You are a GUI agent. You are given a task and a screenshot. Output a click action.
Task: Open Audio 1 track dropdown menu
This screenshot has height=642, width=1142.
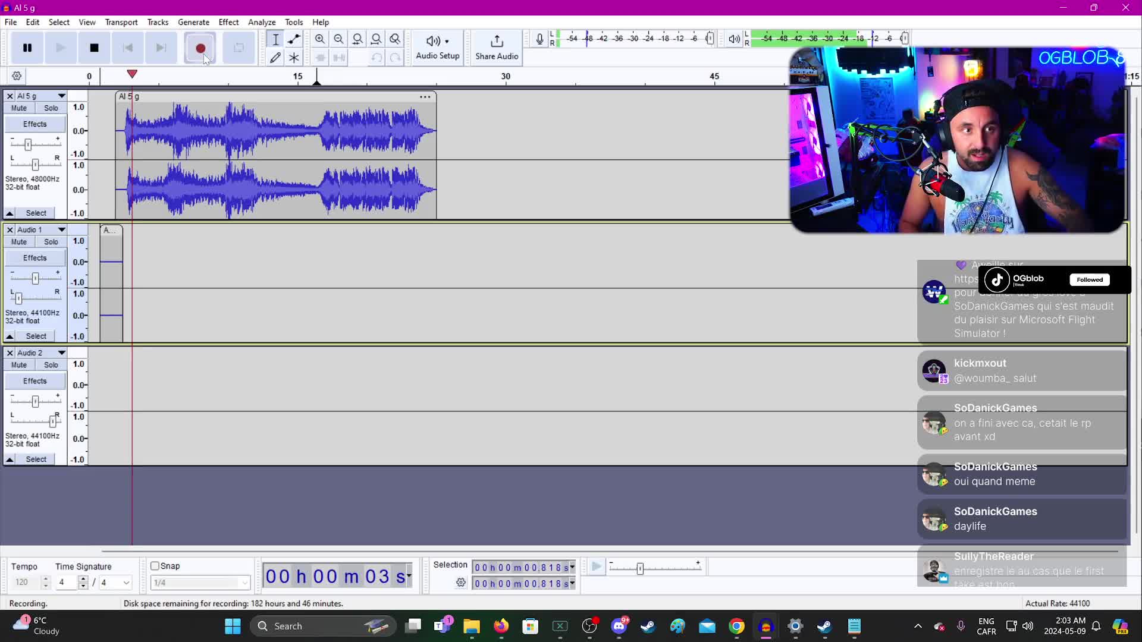(x=61, y=229)
